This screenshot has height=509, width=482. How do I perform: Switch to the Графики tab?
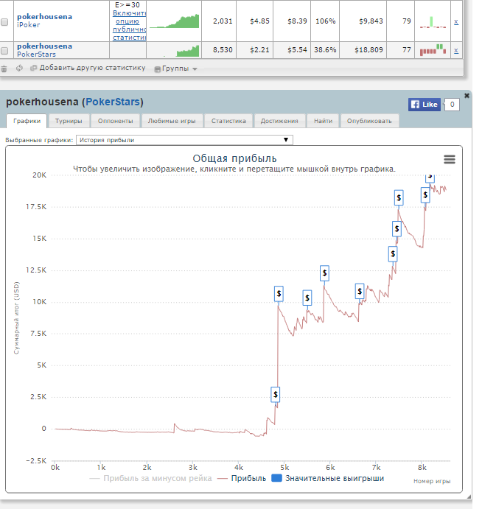coord(27,121)
